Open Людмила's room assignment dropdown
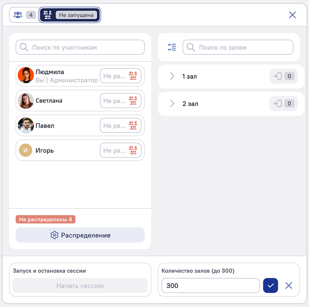 (x=121, y=76)
